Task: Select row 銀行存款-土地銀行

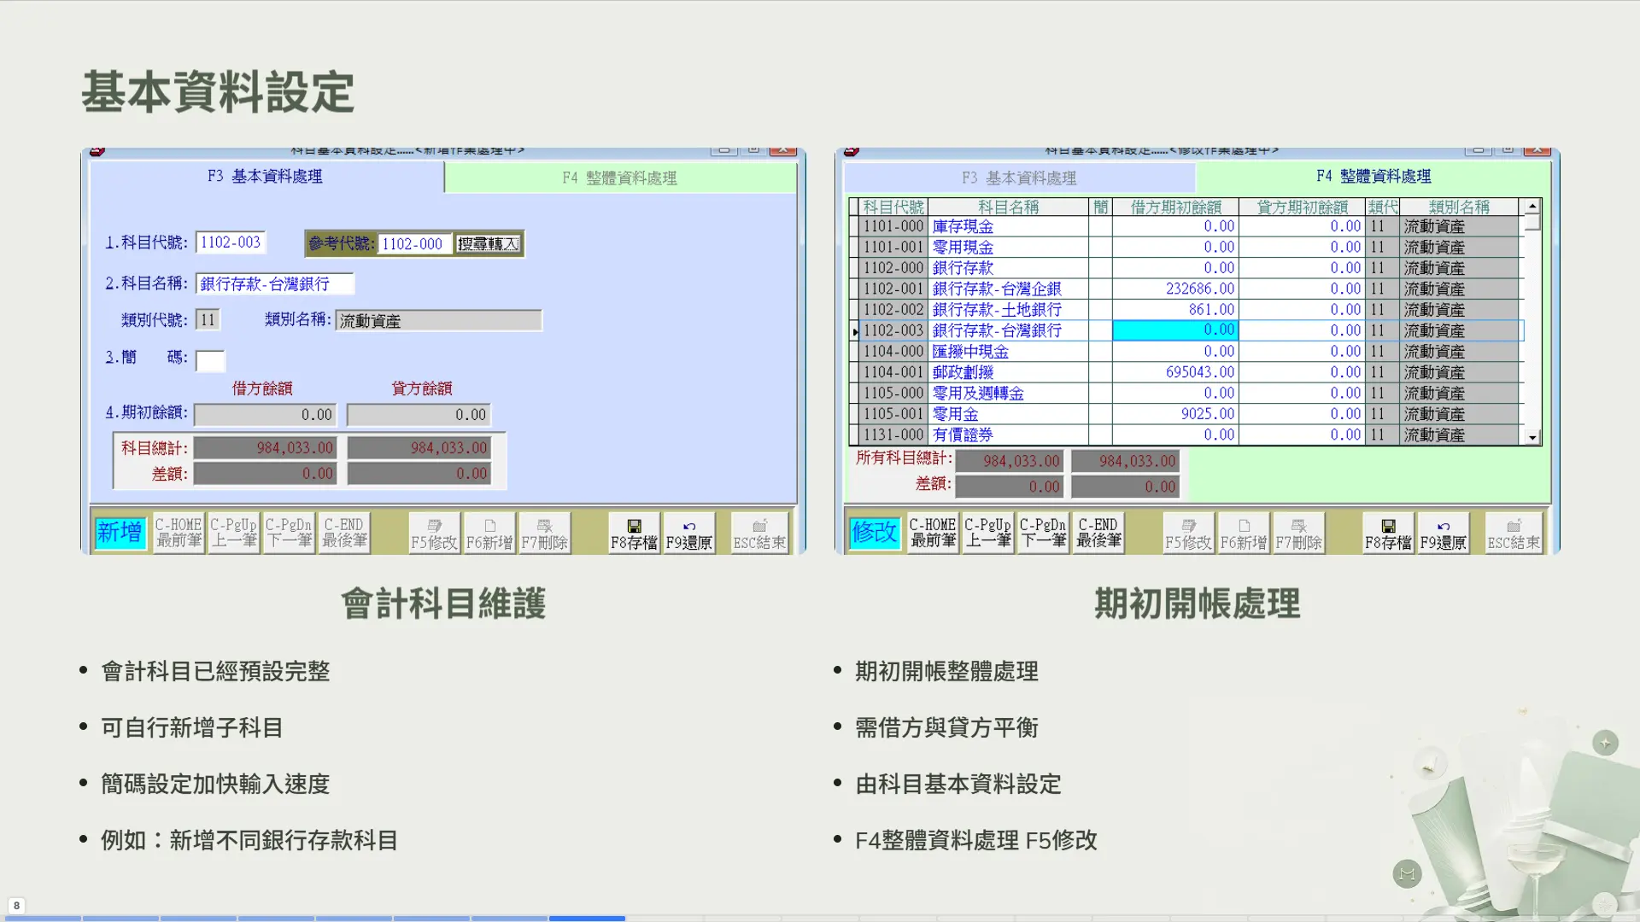Action: tap(1186, 310)
